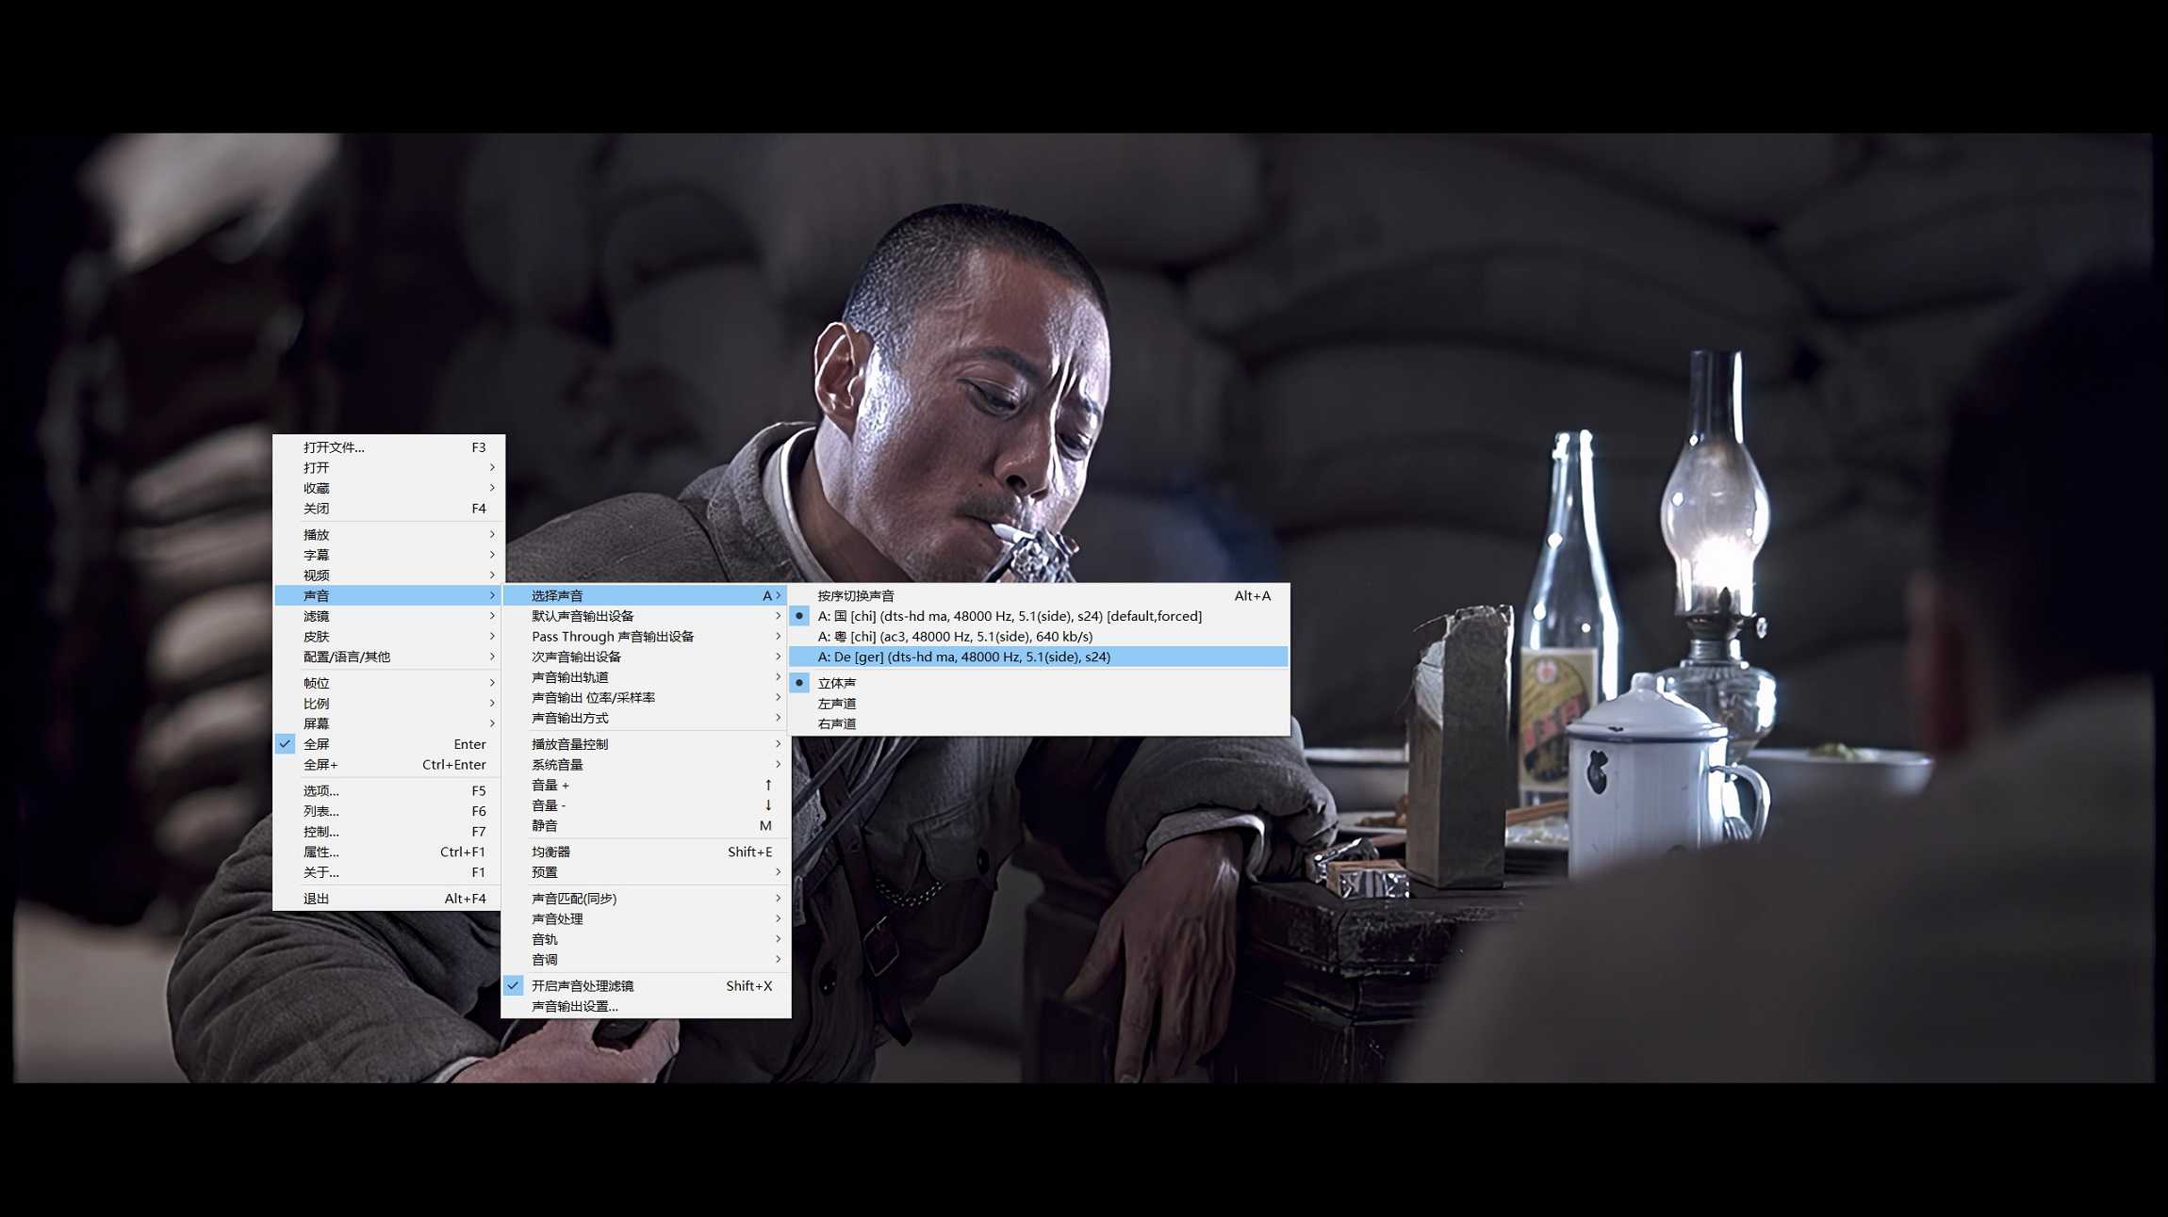
Task: Expand 声音输出方式 submenu
Action: point(646,718)
